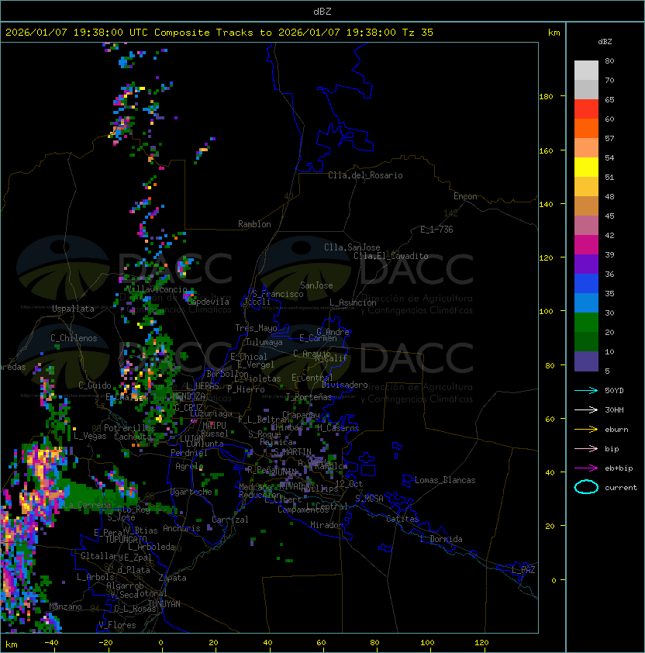645x653 pixels.
Task: Select the red 65–60 dBZ swatch
Action: 586,109
